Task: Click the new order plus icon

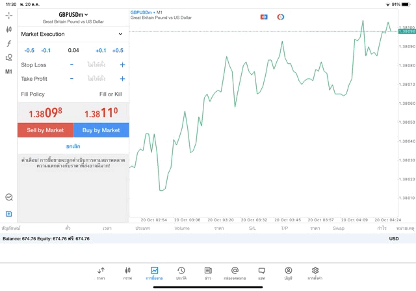Action: (8, 214)
